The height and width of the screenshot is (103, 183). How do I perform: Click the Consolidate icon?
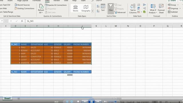pyautogui.click(x=144, y=5)
